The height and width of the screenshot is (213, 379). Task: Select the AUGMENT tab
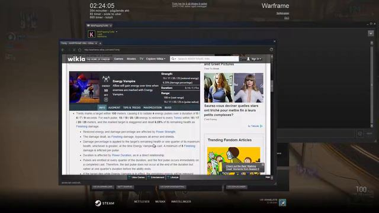click(x=114, y=108)
